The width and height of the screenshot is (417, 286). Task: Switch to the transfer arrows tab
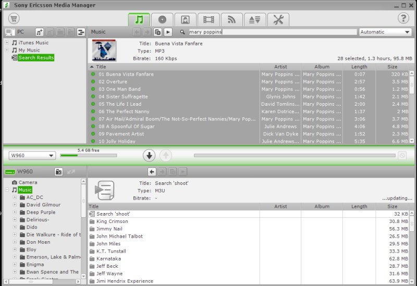(x=255, y=19)
